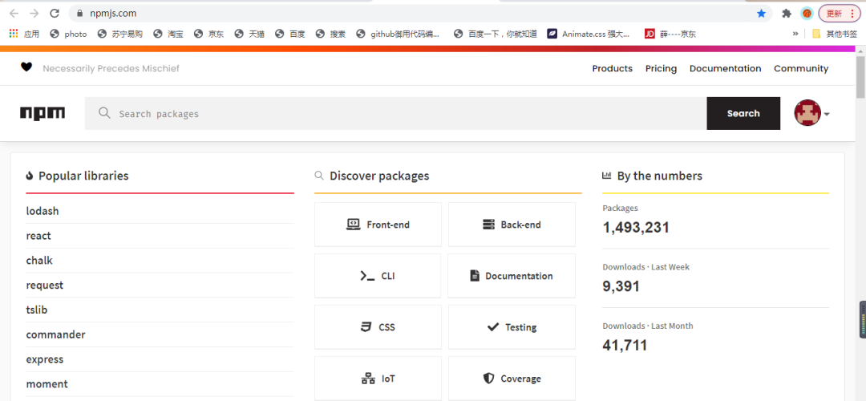The height and width of the screenshot is (401, 866).
Task: Open the 搜索 bookmark
Action: click(330, 34)
